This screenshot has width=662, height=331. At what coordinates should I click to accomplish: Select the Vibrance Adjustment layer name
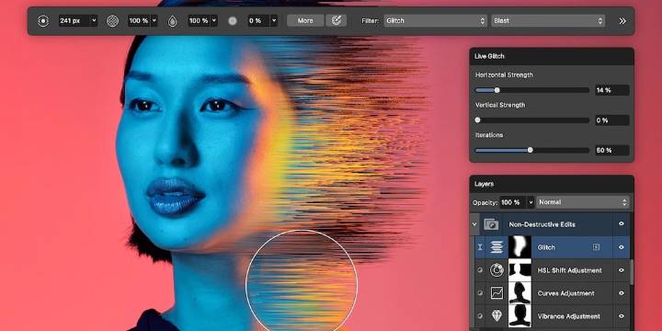tap(569, 315)
